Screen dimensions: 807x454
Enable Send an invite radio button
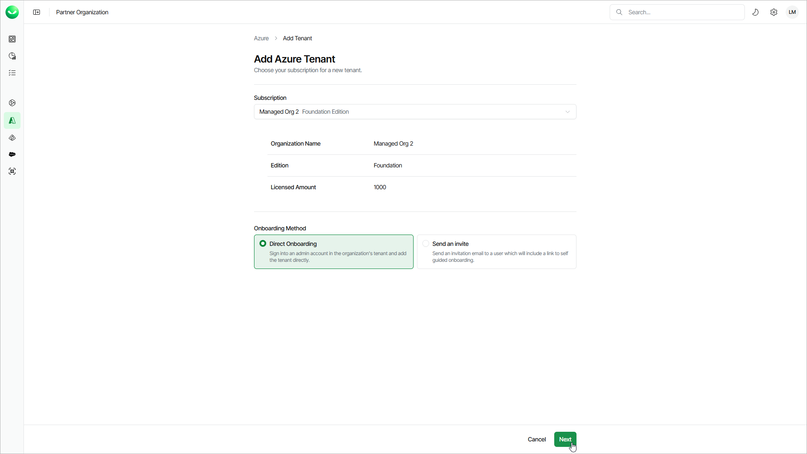point(426,243)
